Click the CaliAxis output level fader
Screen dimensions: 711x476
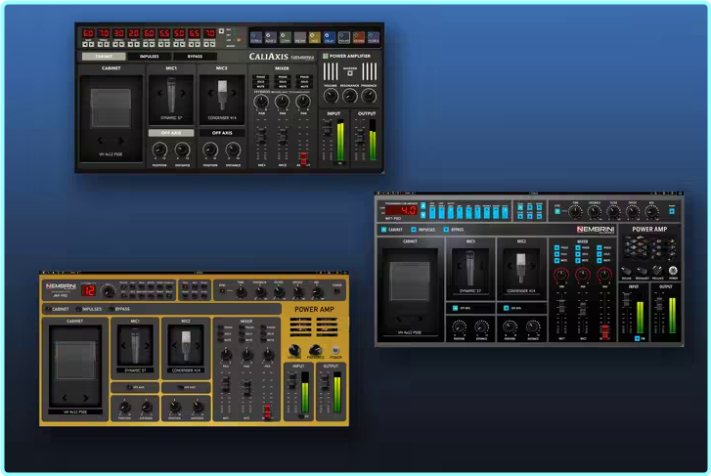pyautogui.click(x=360, y=136)
